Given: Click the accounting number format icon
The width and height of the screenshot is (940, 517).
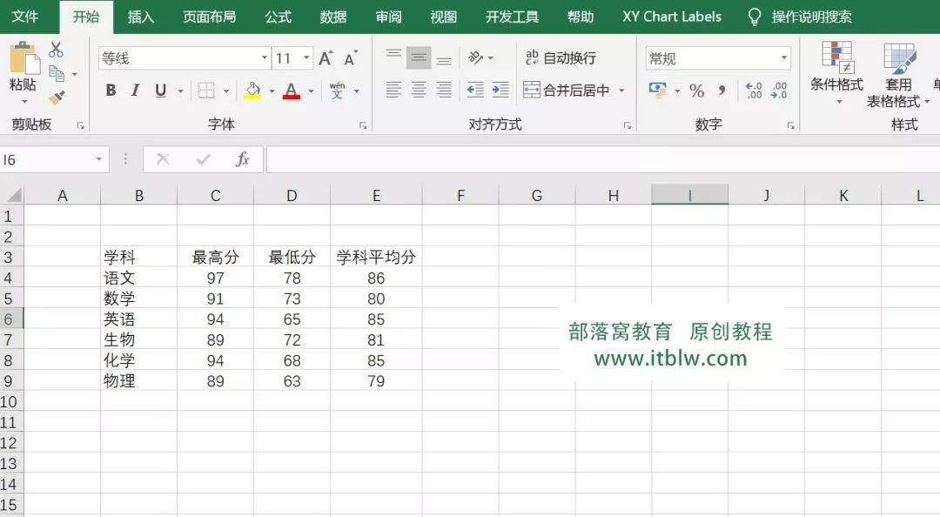Looking at the screenshot, I should point(658,91).
